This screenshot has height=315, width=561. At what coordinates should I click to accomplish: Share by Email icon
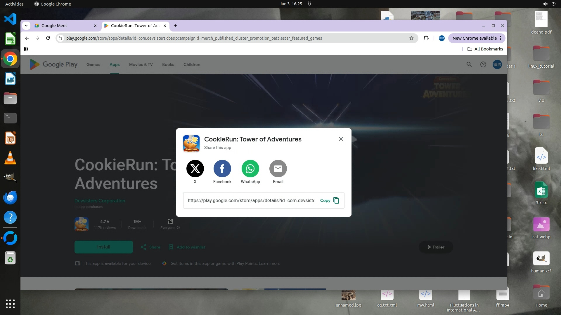tap(278, 169)
